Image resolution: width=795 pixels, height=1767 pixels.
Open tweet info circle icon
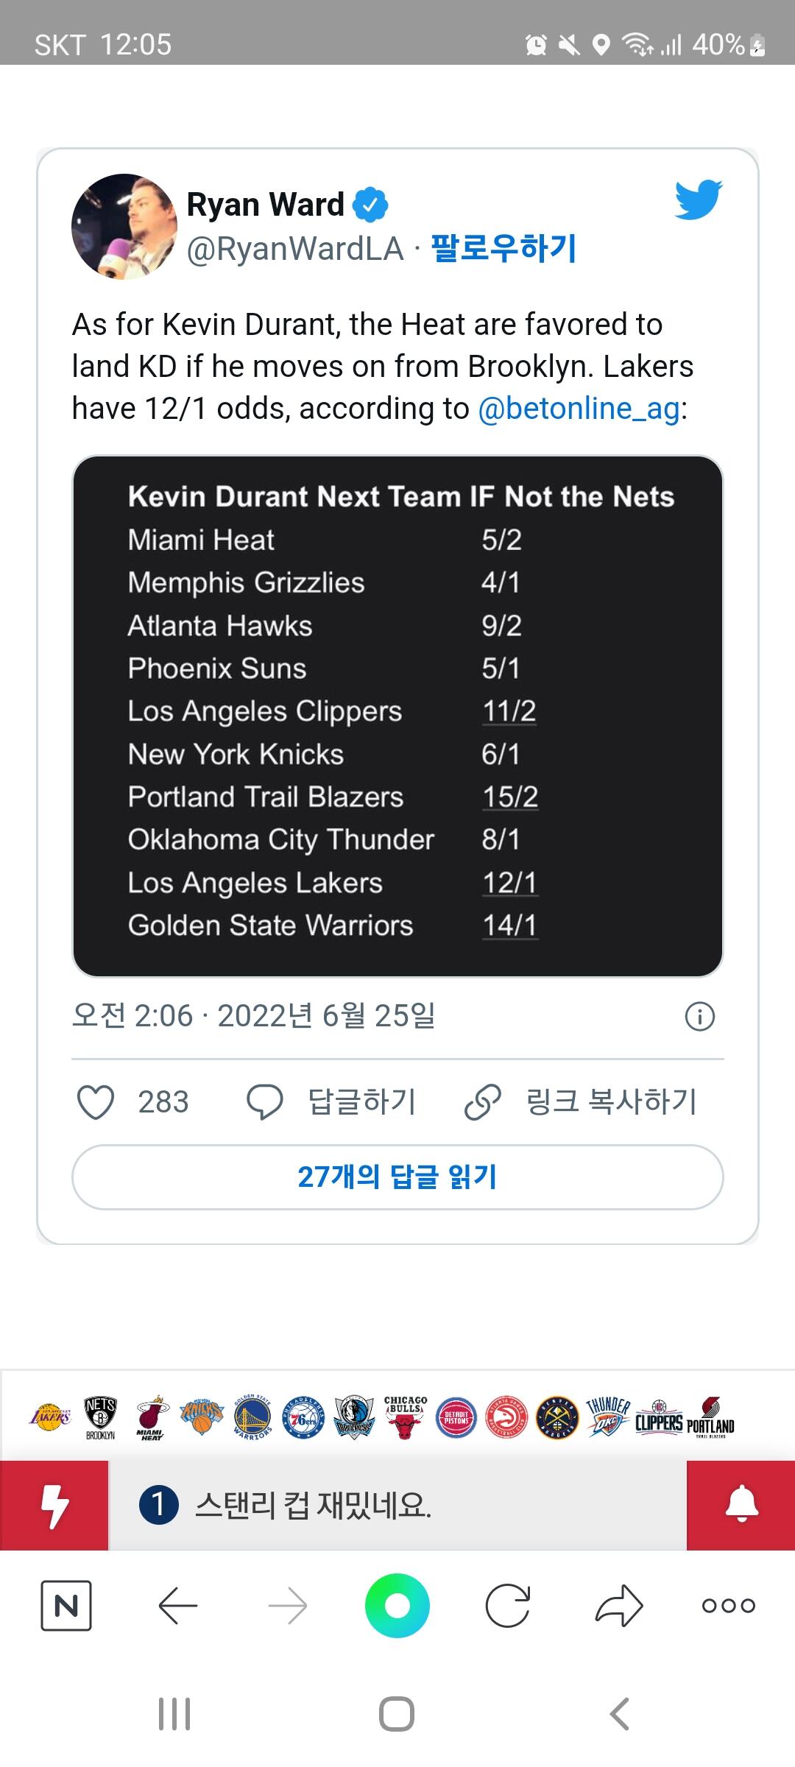coord(699,1017)
